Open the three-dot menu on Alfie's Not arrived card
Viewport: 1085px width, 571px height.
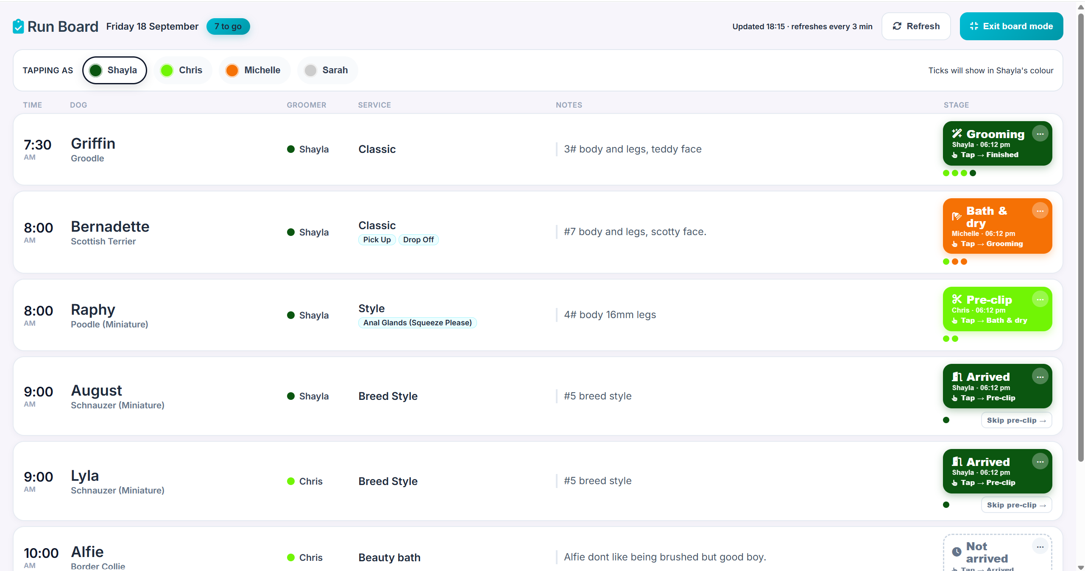pos(1040,547)
